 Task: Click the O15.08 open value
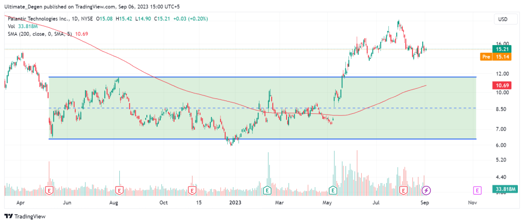105,19
